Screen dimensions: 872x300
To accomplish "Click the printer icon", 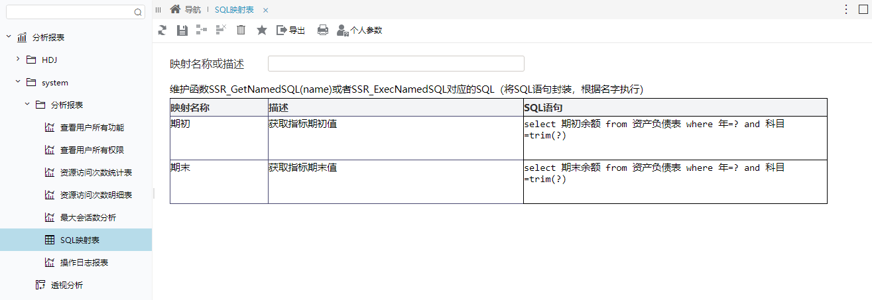I will tap(323, 30).
